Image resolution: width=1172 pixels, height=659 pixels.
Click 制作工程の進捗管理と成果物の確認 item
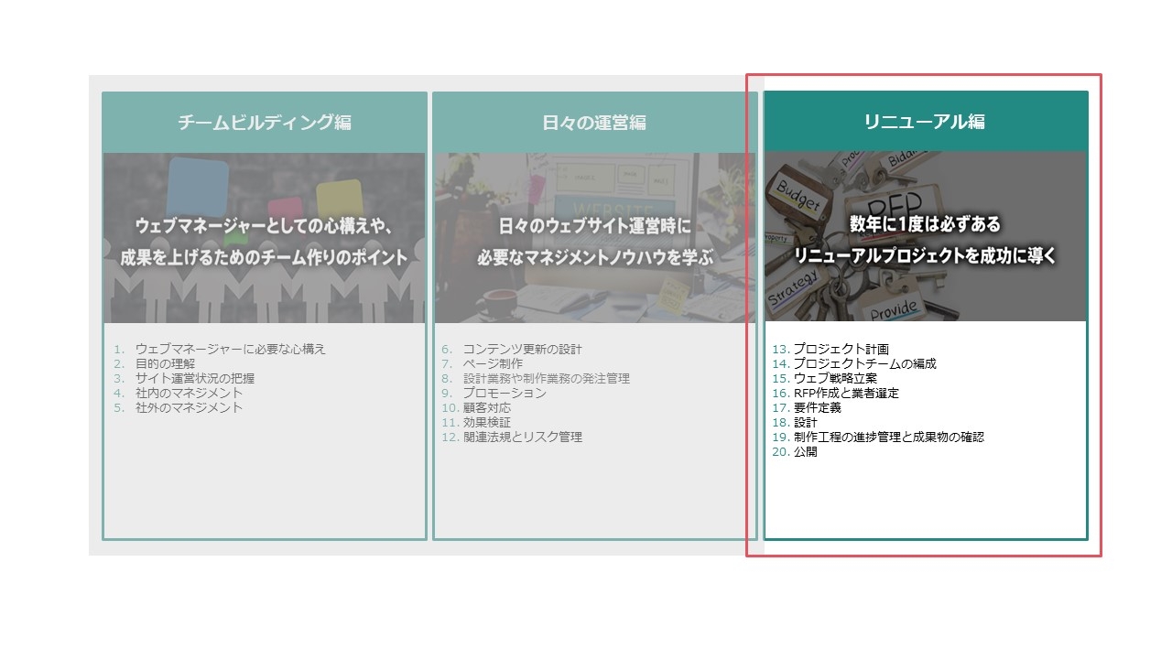pos(888,437)
